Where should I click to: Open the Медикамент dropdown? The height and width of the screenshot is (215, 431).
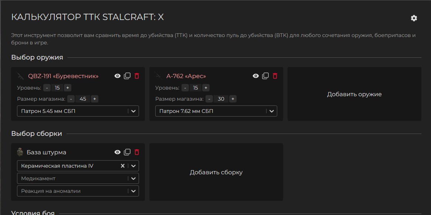(x=78, y=178)
